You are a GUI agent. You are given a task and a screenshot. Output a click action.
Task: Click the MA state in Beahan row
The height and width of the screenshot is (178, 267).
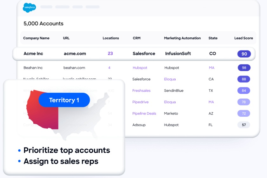(211, 68)
